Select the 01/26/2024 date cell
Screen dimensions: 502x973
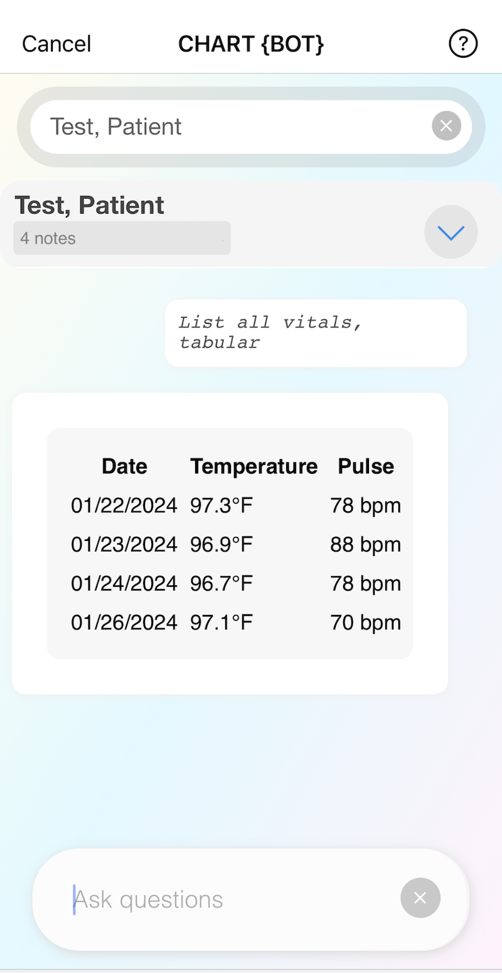coord(124,622)
